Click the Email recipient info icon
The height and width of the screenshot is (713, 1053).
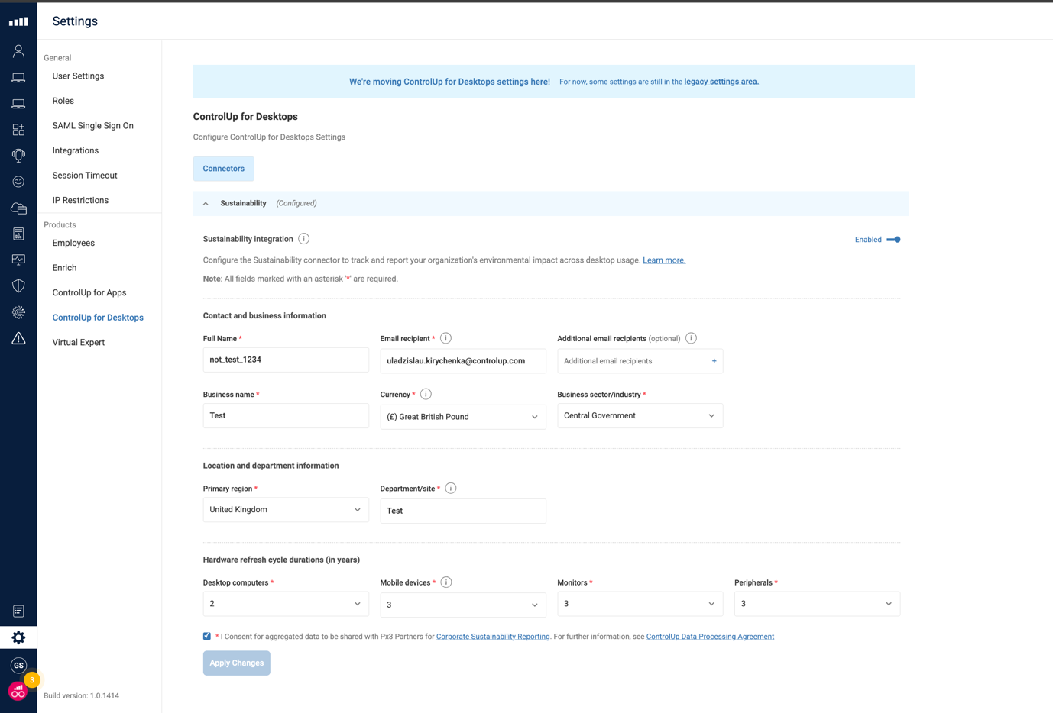pos(446,338)
